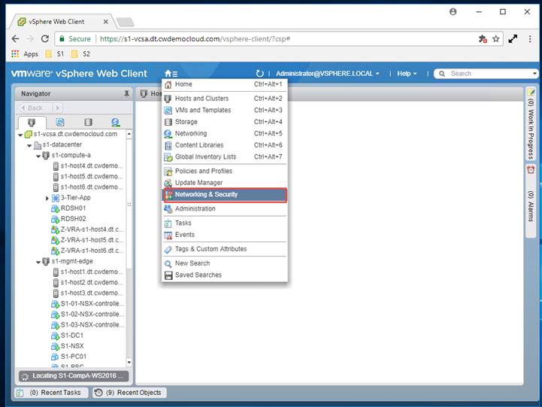Select the S1-NSX virtual machine
This screenshot has width=542, height=407.
[x=68, y=346]
